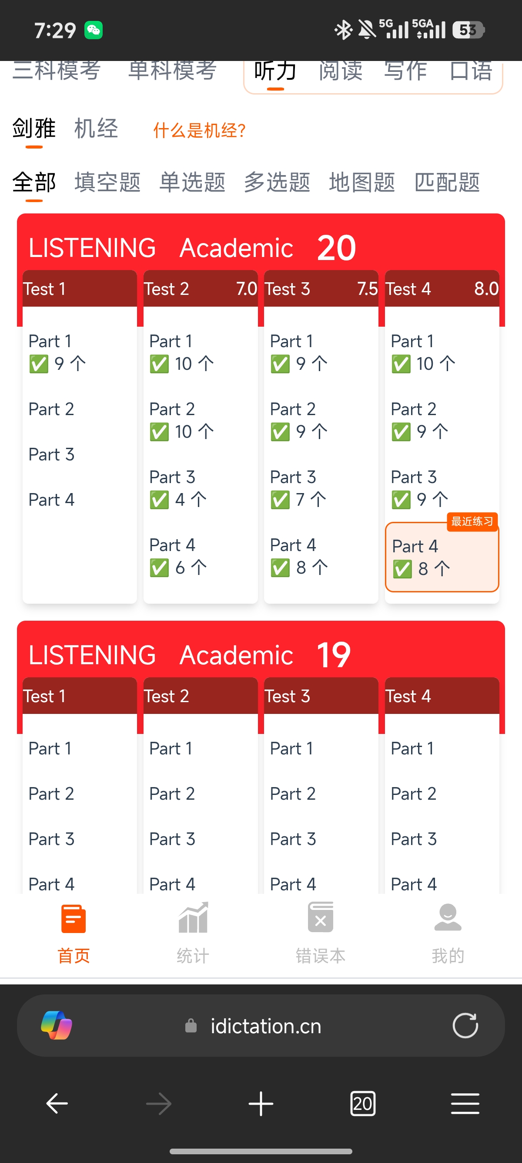
Task: Open new tab with plus icon
Action: (261, 1103)
